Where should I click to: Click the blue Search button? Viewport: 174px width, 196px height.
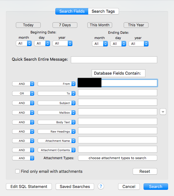pyautogui.click(x=156, y=186)
